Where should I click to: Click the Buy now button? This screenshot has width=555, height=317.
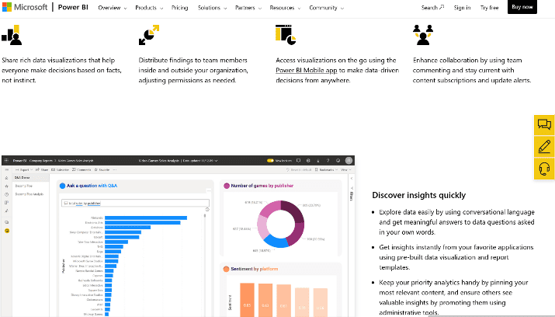pos(522,7)
